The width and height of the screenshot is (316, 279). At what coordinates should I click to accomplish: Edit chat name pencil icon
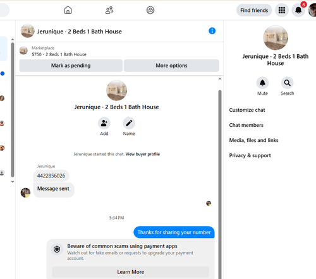tap(129, 123)
